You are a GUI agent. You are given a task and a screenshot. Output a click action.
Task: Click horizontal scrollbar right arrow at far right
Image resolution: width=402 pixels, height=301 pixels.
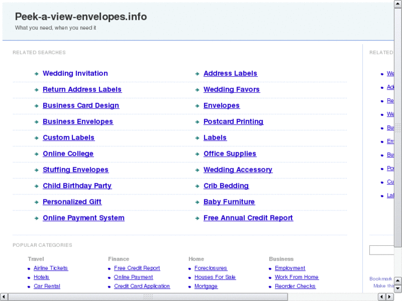pos(390,297)
